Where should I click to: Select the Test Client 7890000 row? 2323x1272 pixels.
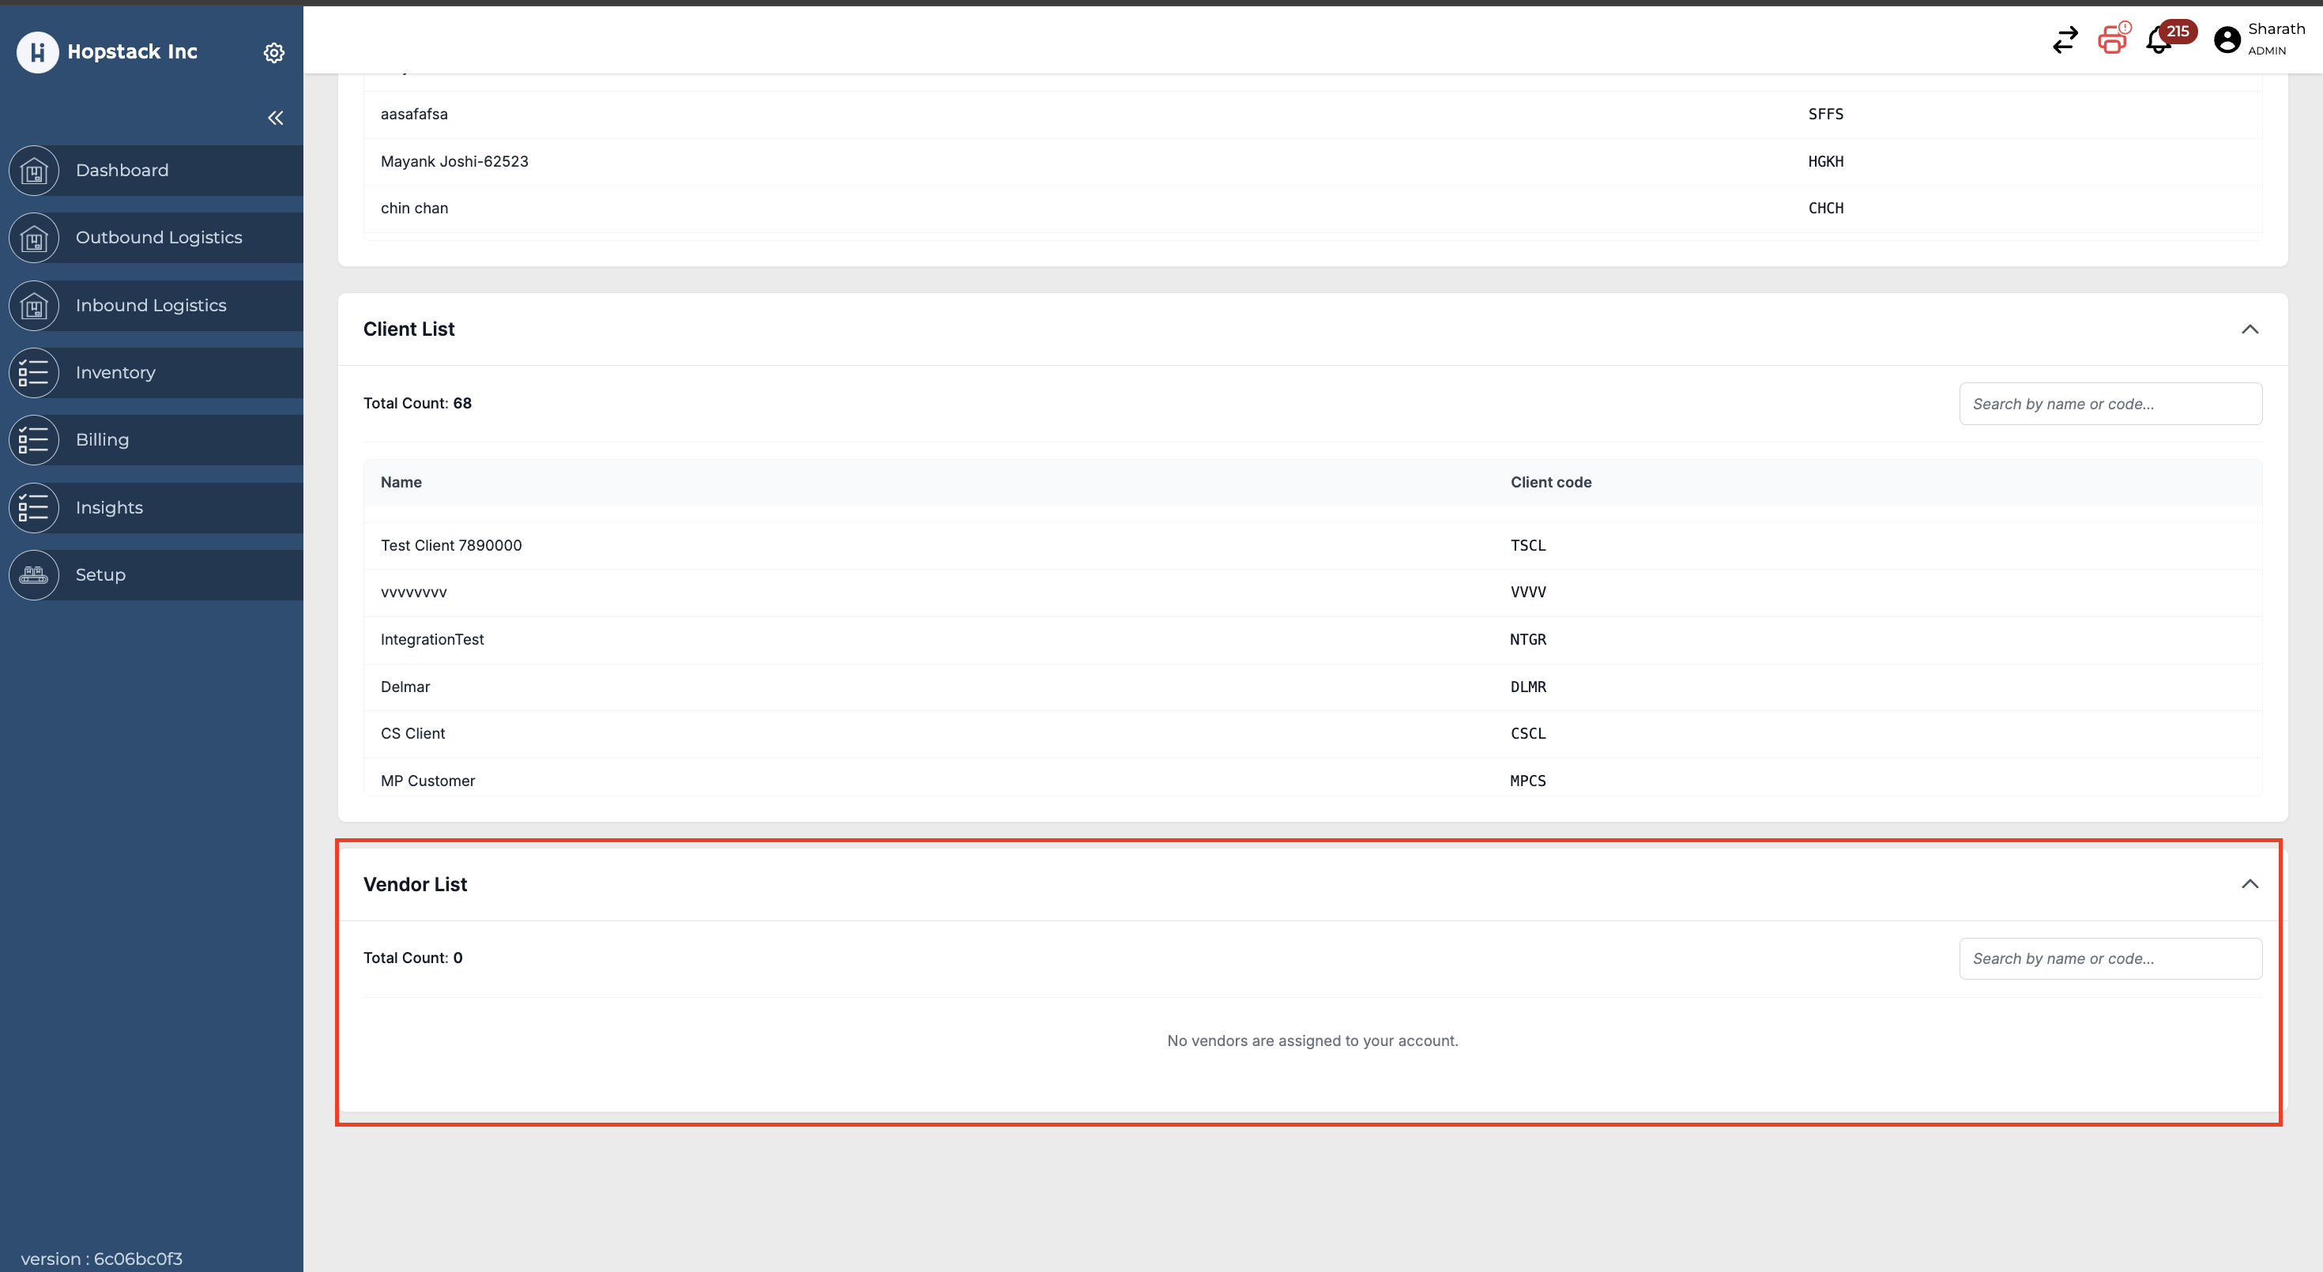click(x=1313, y=545)
